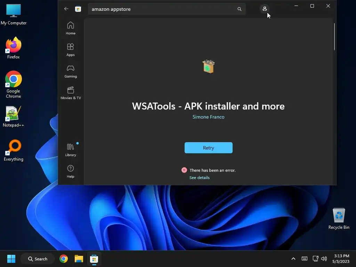Click the search magnifier icon in the Store
Image resolution: width=356 pixels, height=267 pixels.
point(239,9)
